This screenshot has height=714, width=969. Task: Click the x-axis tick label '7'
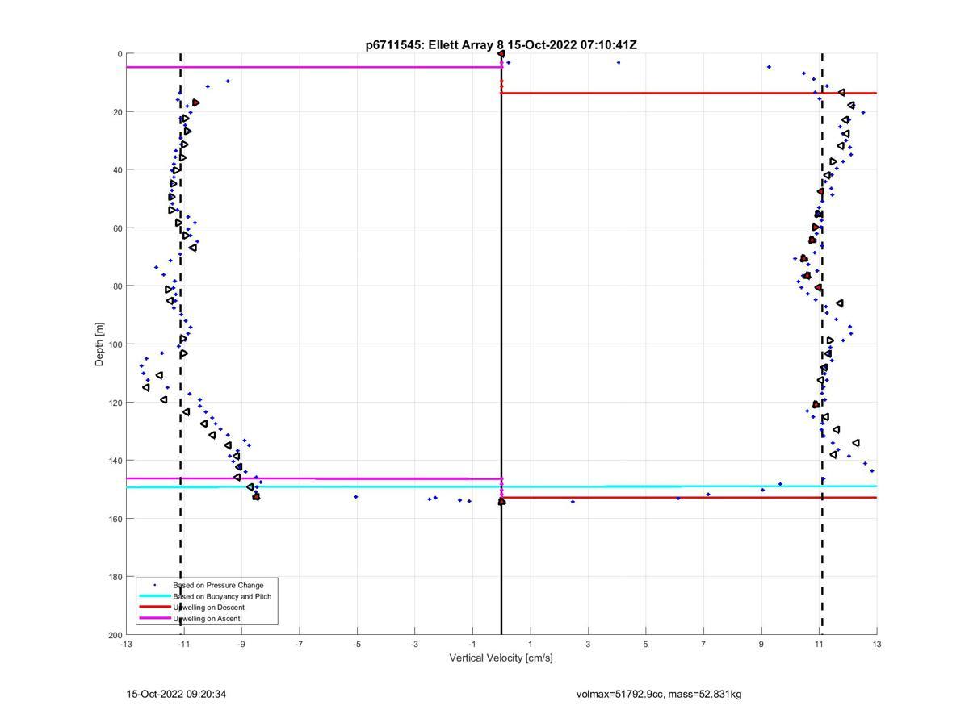point(704,644)
